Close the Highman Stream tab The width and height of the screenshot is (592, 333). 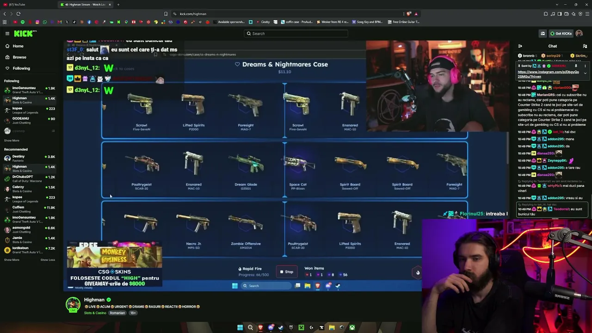[110, 5]
